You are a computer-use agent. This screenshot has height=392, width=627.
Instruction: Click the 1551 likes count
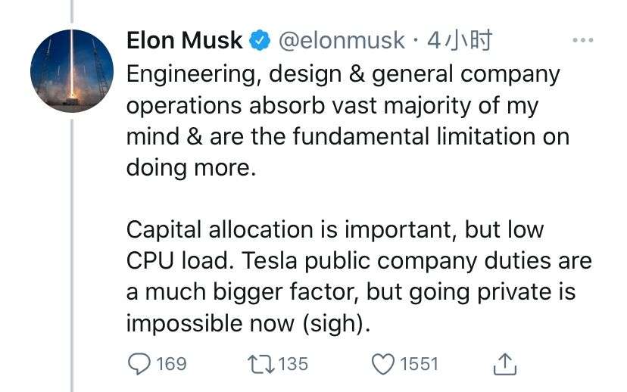(419, 364)
